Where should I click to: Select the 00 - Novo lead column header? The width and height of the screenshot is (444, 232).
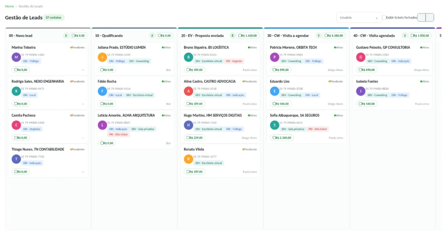point(21,36)
